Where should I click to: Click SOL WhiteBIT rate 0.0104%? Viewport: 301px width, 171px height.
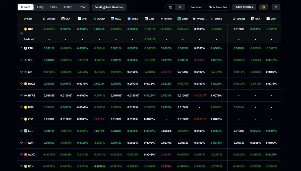point(199,60)
